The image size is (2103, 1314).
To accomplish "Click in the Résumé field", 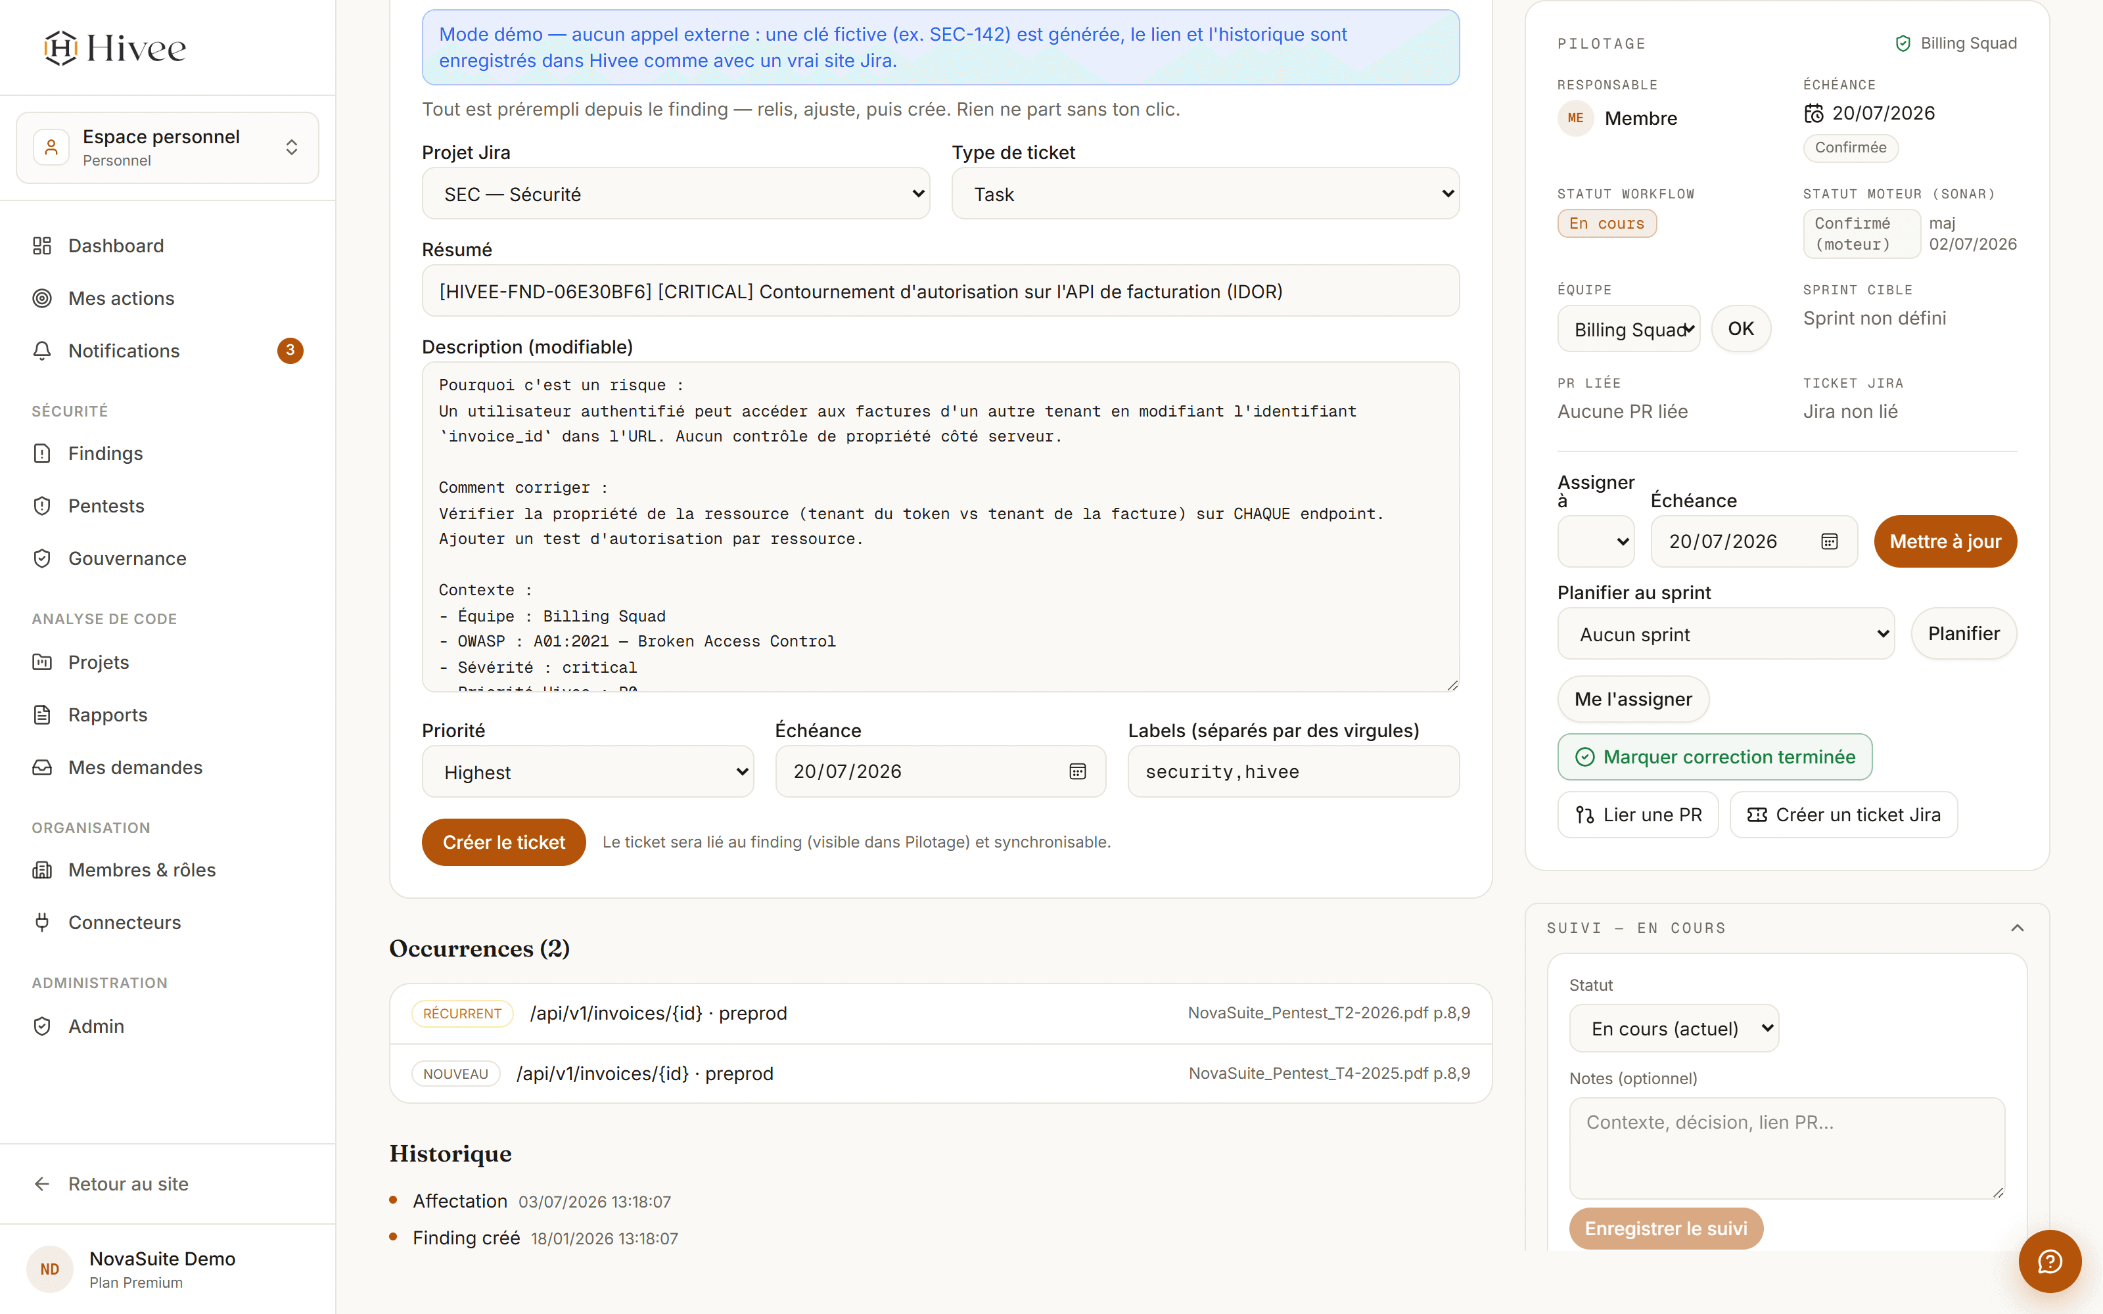I will (940, 291).
